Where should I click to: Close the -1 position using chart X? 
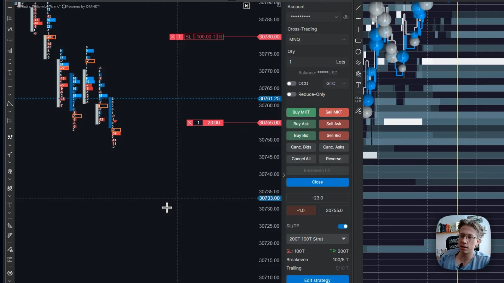tap(190, 123)
